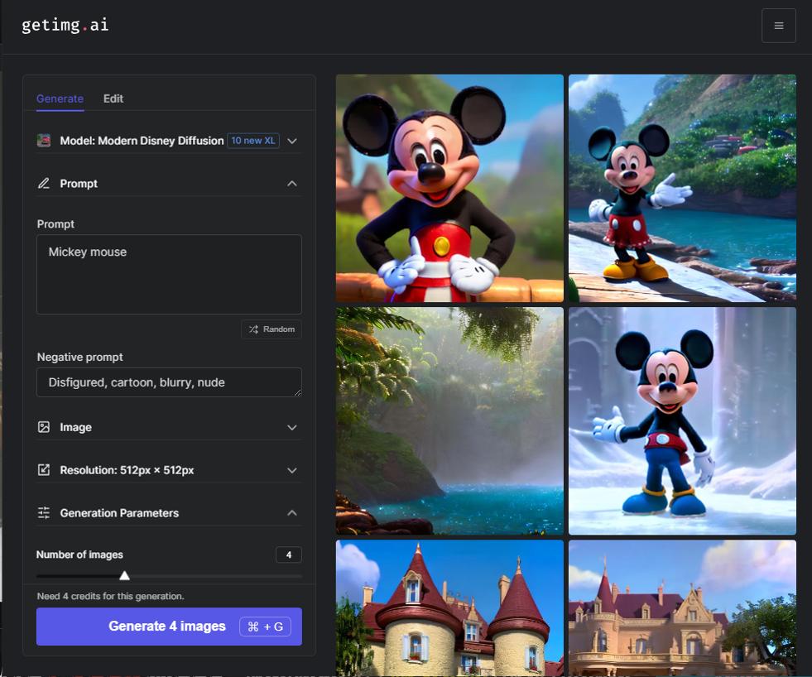Click the Random prompt button
Image resolution: width=812 pixels, height=677 pixels.
click(271, 329)
